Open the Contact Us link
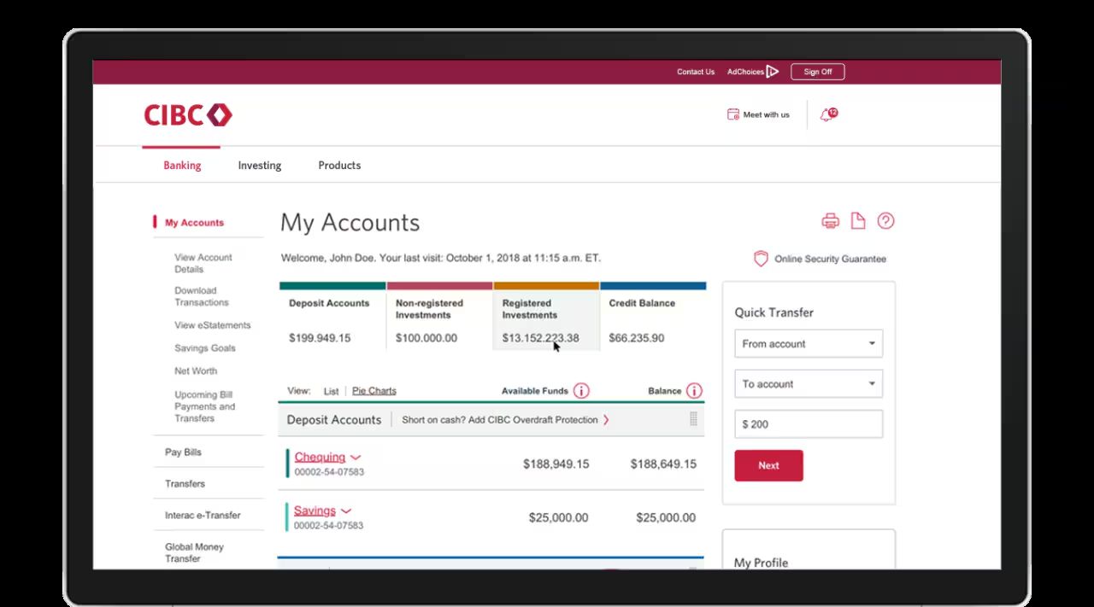This screenshot has width=1094, height=607. 696,72
